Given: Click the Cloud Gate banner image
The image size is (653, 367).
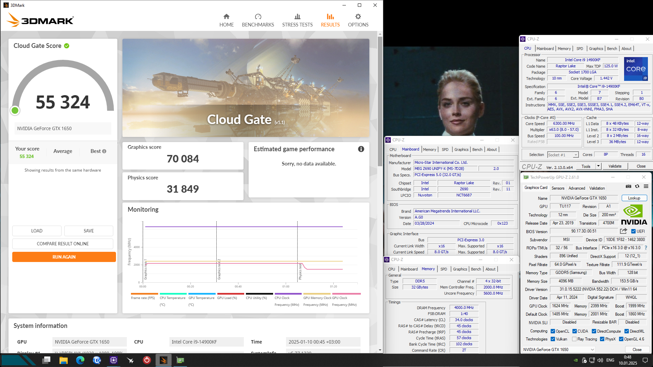Looking at the screenshot, I should pos(246,88).
